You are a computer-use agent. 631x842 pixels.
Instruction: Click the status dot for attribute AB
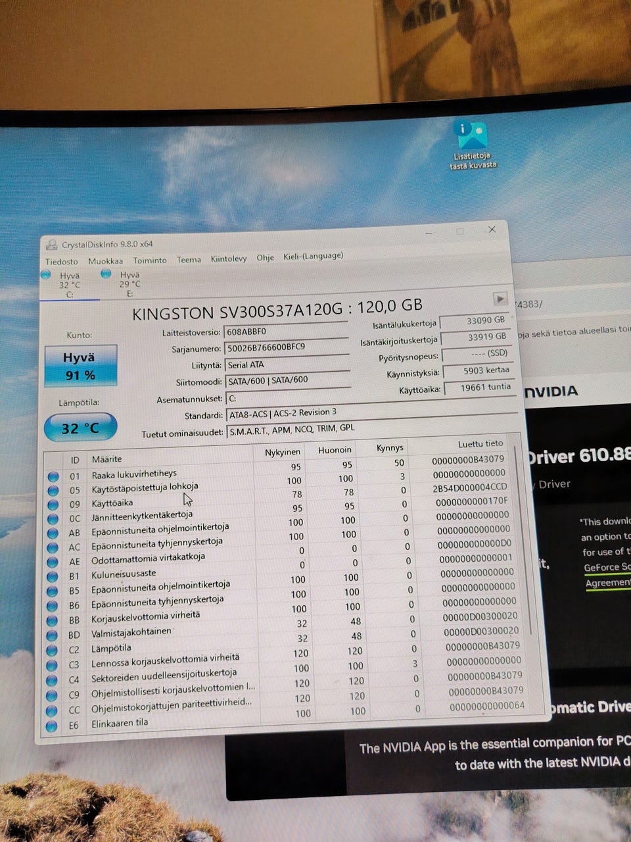pyautogui.click(x=53, y=533)
